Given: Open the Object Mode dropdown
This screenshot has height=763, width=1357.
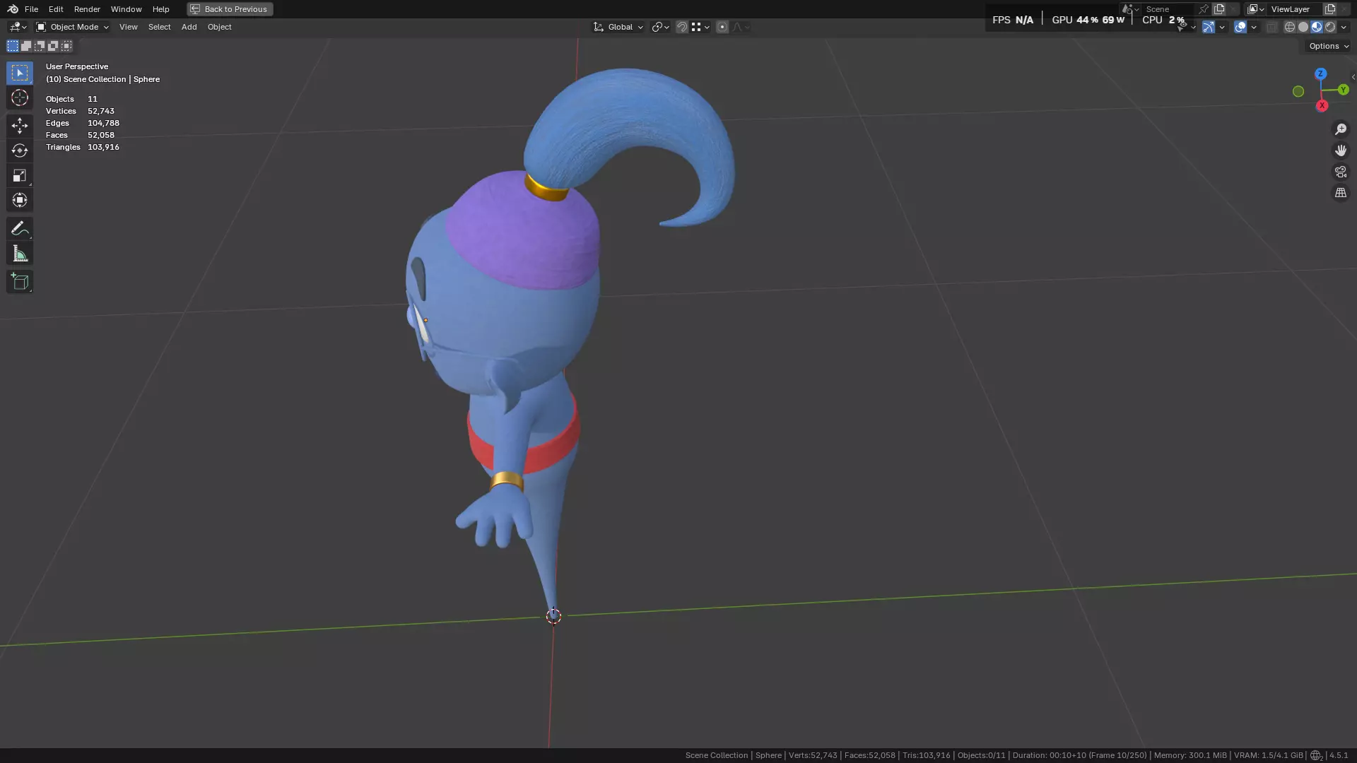Looking at the screenshot, I should [72, 27].
